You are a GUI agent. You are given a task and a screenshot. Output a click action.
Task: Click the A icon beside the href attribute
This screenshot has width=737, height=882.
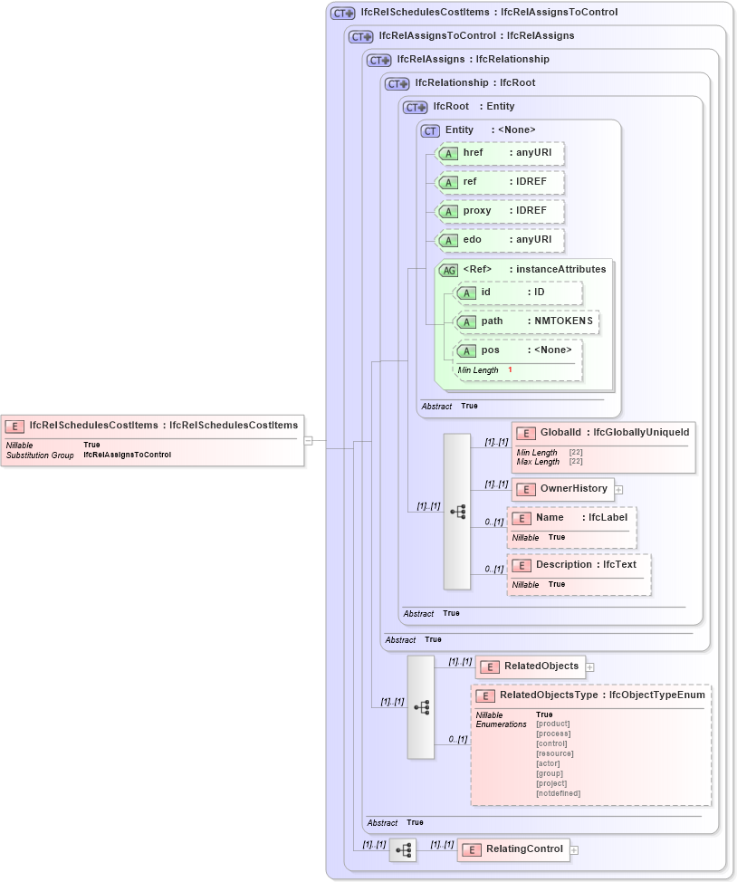[x=448, y=154]
